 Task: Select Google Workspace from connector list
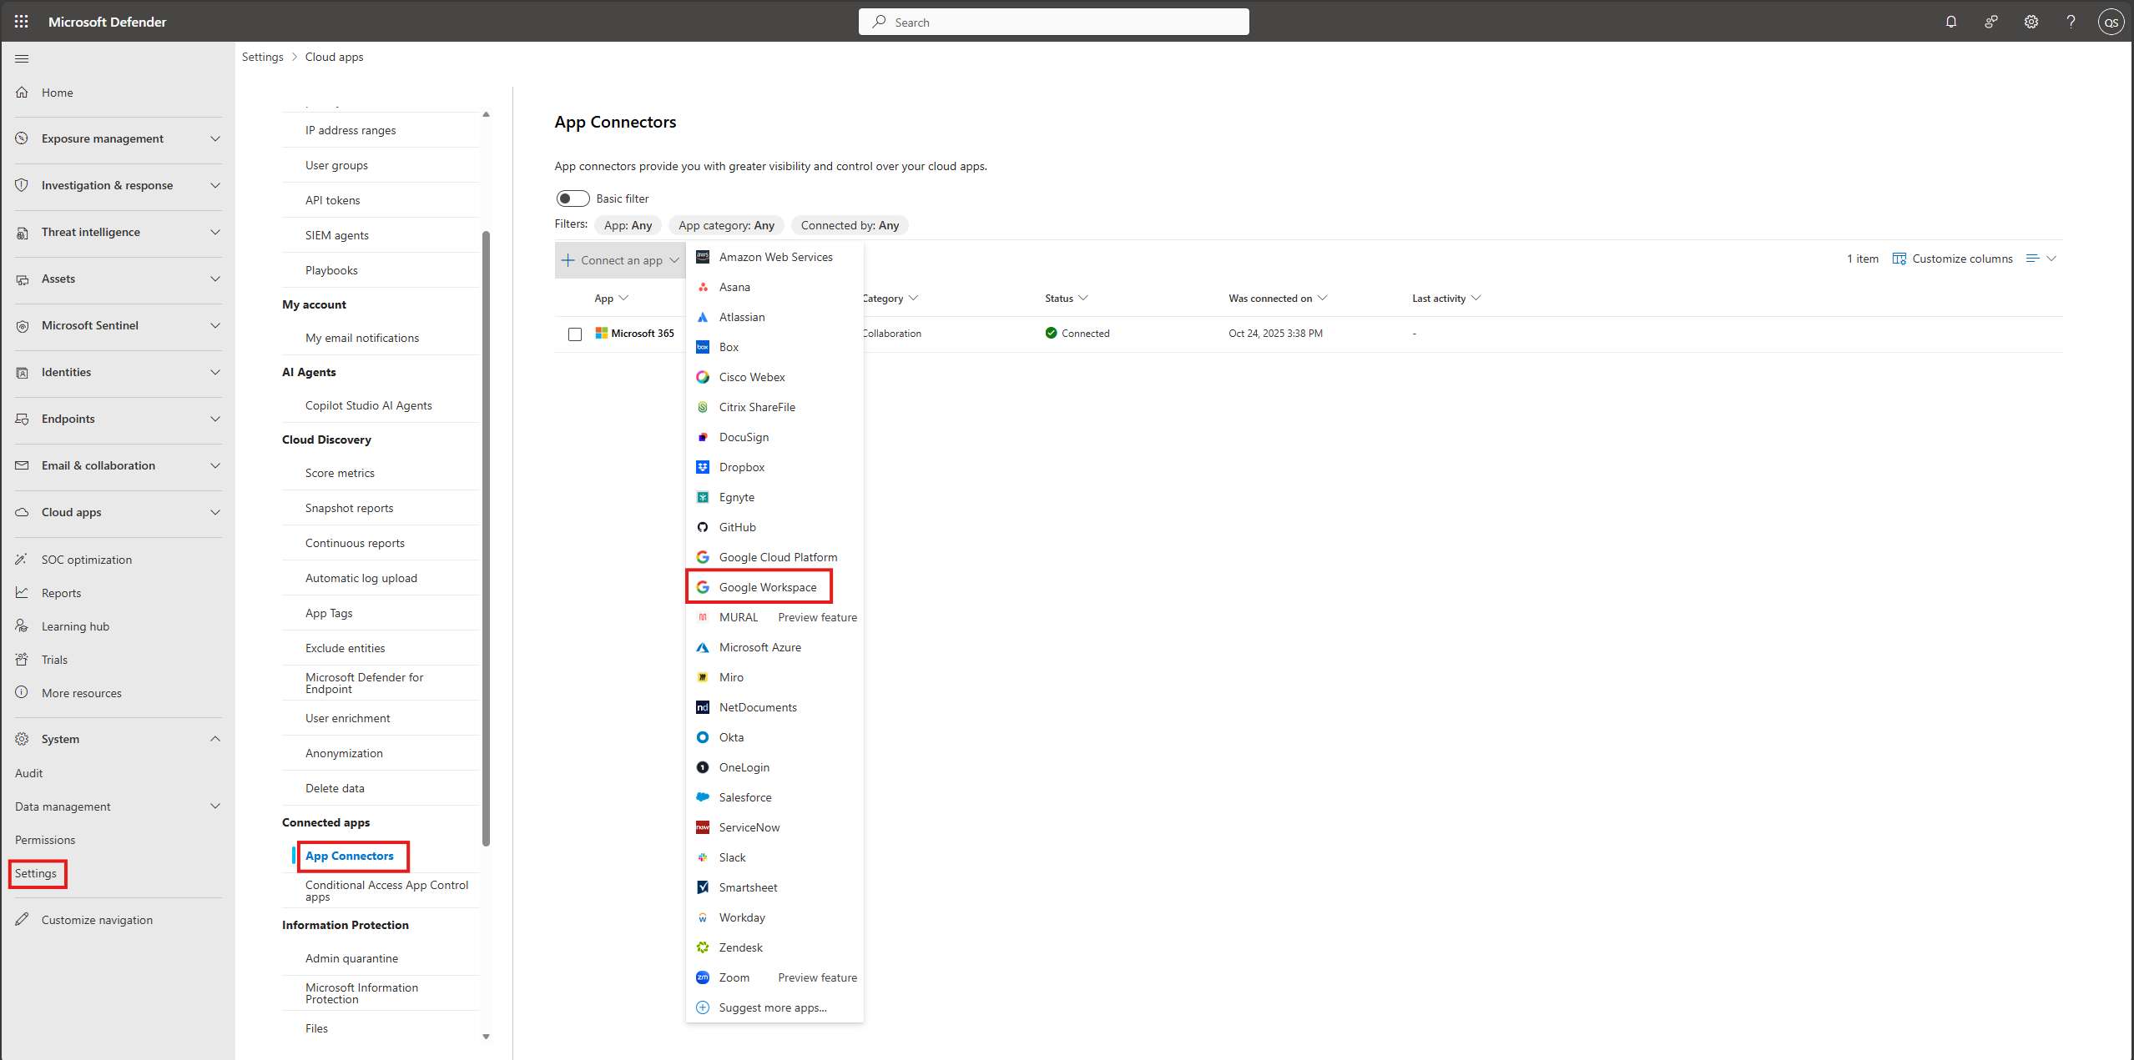click(x=767, y=587)
